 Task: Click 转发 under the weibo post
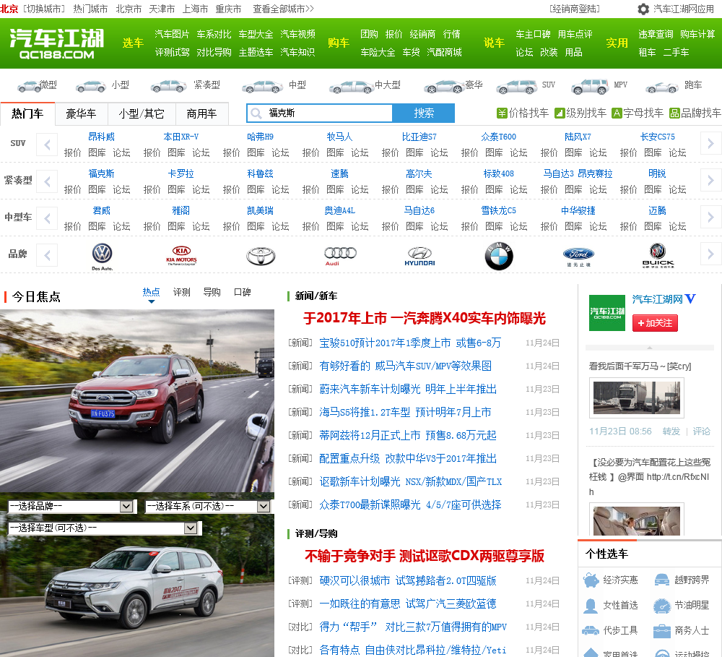671,431
